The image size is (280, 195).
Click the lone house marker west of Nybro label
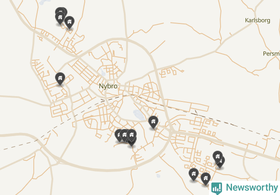[x=60, y=78]
